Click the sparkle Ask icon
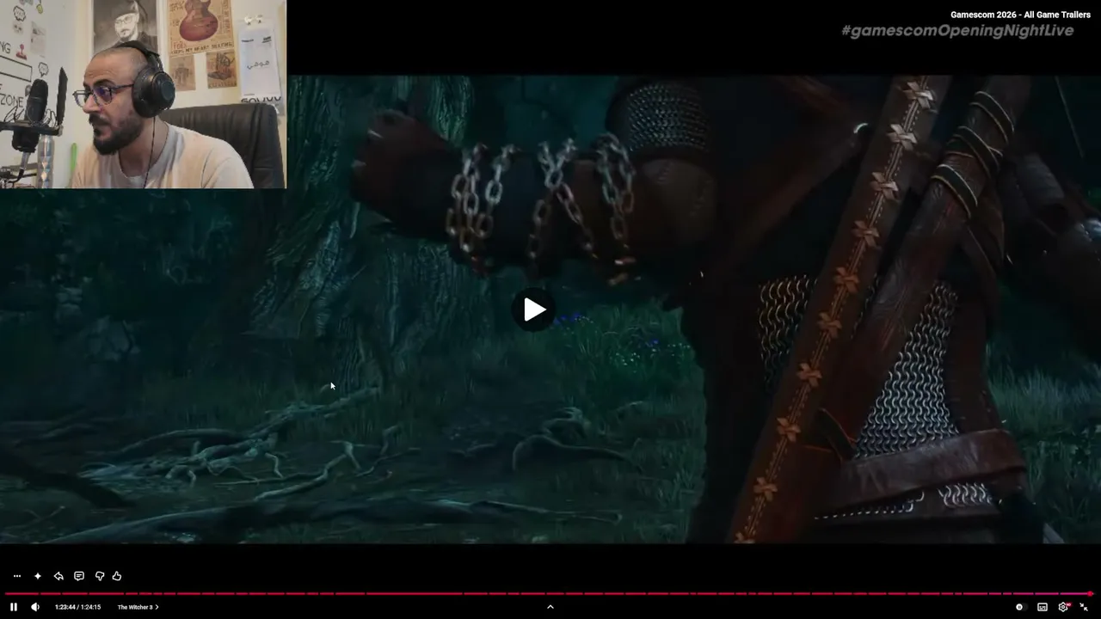The width and height of the screenshot is (1101, 619). (38, 576)
